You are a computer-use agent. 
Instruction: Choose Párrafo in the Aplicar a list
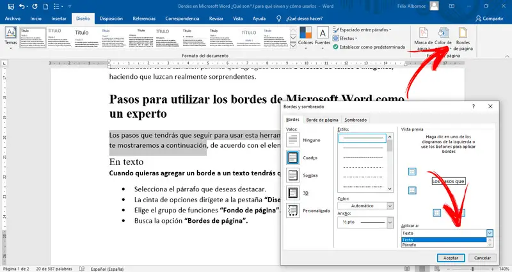pyautogui.click(x=444, y=244)
